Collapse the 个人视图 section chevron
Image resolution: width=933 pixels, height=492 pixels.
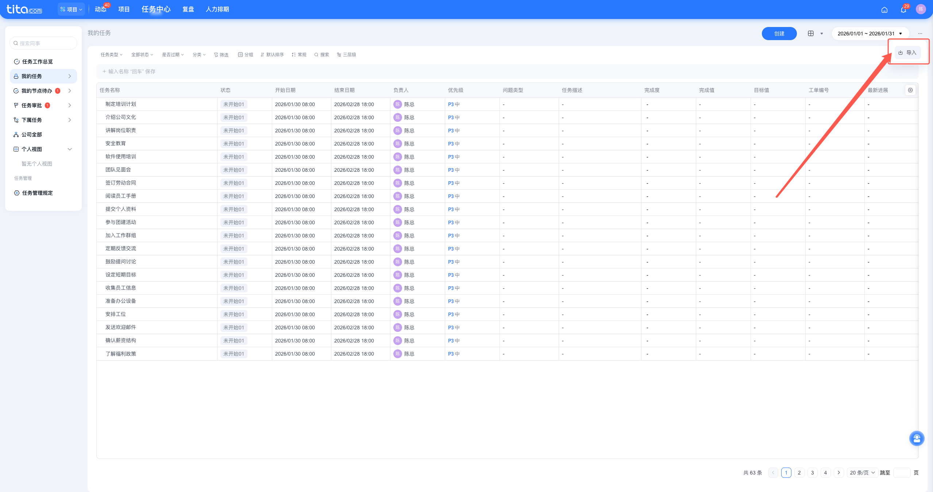pyautogui.click(x=70, y=149)
